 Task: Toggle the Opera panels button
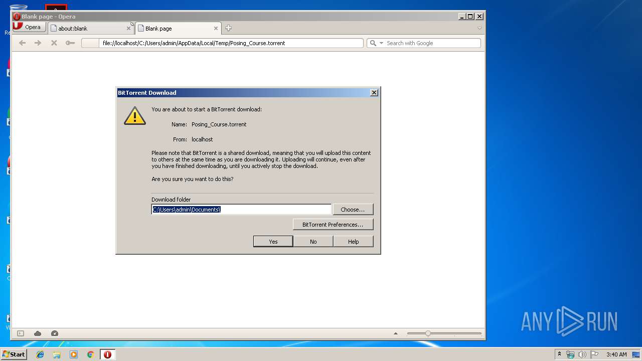pyautogui.click(x=21, y=333)
